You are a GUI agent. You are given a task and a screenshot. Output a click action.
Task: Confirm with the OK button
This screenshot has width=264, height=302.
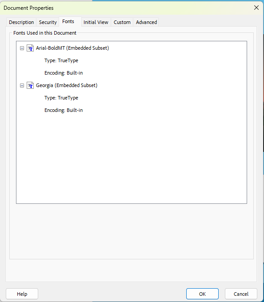click(x=202, y=294)
